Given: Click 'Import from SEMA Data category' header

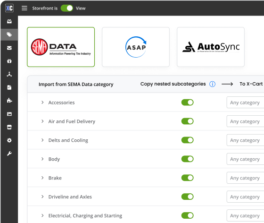Looking at the screenshot, I should [76, 85].
